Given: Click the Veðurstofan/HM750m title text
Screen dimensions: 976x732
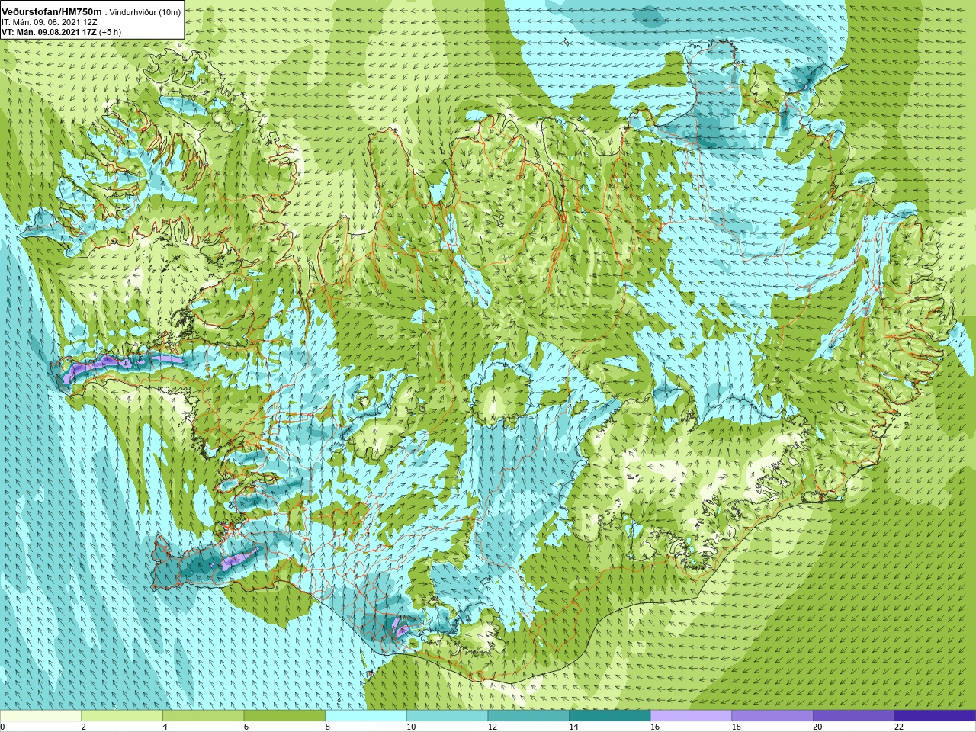Looking at the screenshot, I should tap(52, 11).
